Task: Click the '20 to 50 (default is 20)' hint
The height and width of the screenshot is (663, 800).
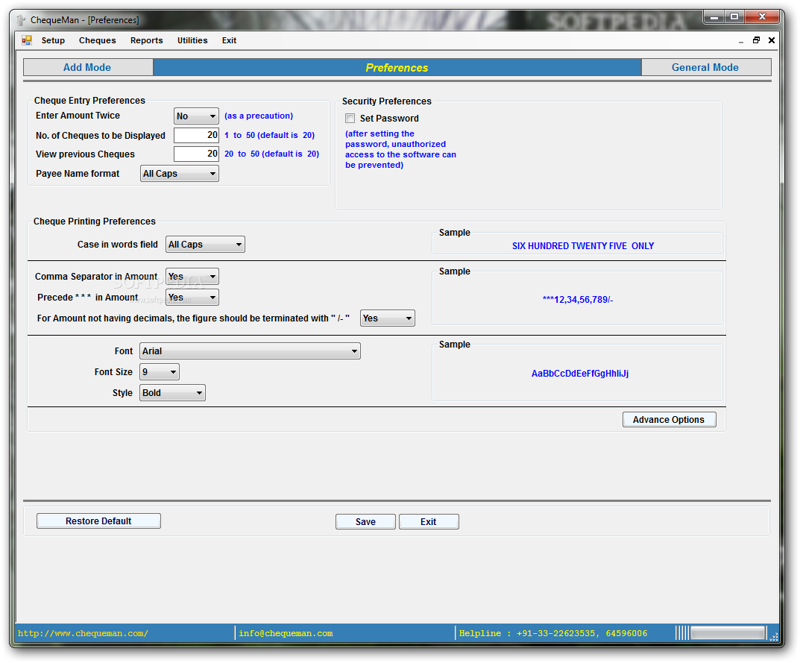Action: coord(271,154)
